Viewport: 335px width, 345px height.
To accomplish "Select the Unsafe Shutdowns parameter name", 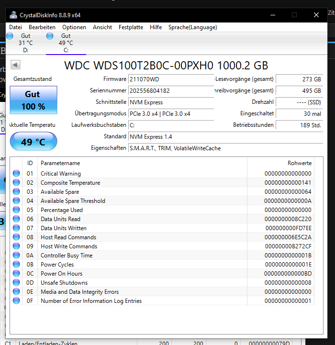I will (x=64, y=283).
